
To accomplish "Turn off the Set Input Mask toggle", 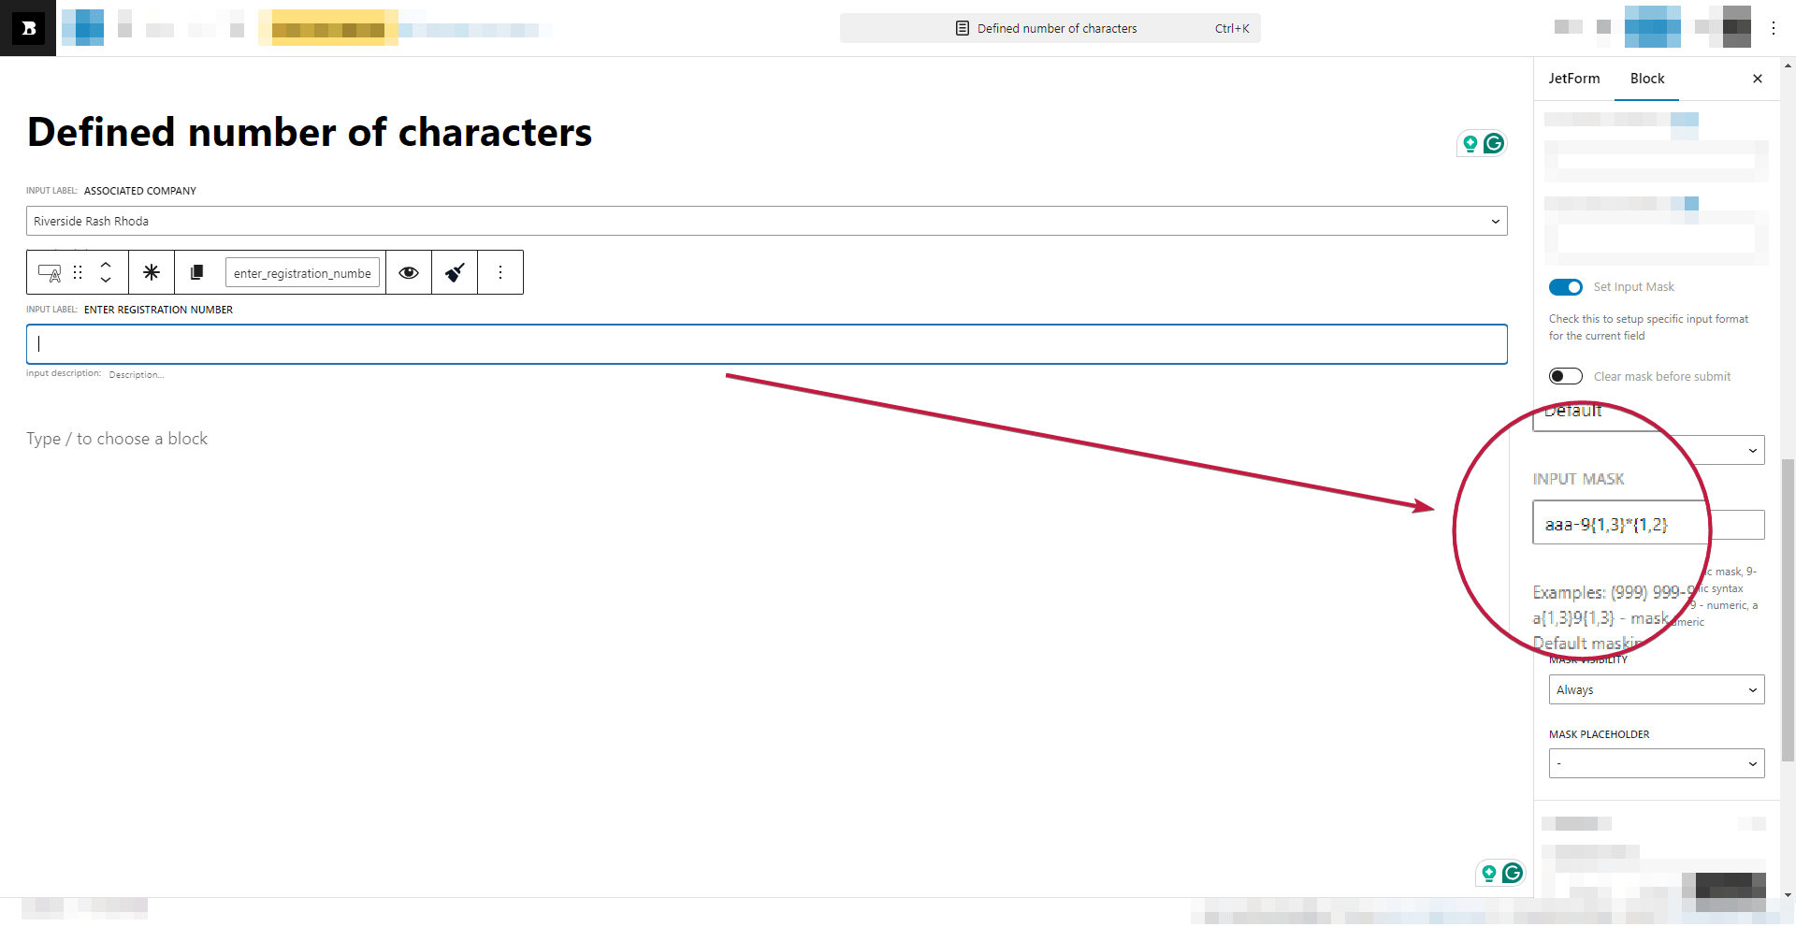I will coord(1565,287).
